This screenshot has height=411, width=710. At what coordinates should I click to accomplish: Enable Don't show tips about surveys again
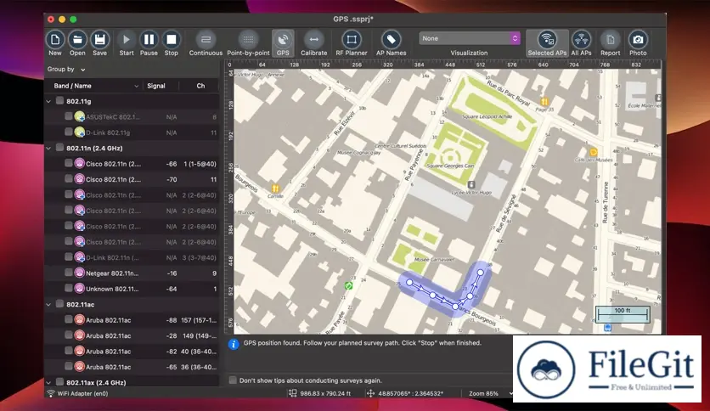(233, 380)
